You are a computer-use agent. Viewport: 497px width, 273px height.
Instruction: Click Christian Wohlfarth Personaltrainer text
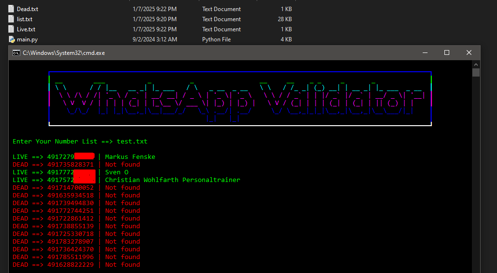[173, 180]
